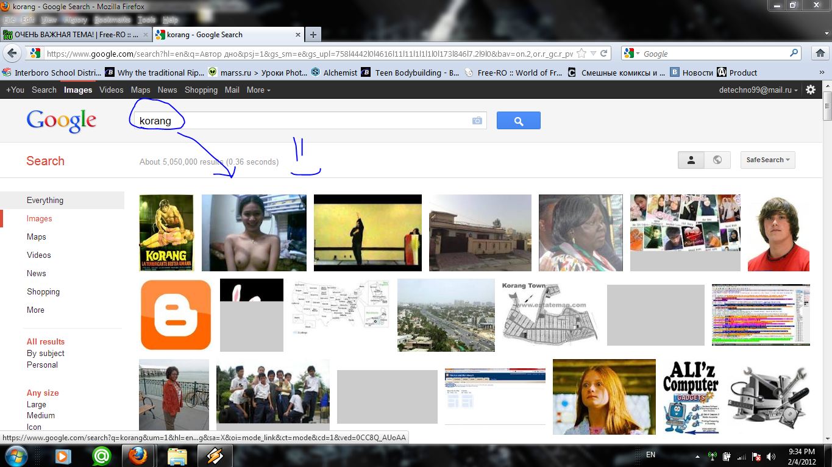832x467 pixels.
Task: Go back with the Firefox back arrow
Action: click(x=13, y=54)
